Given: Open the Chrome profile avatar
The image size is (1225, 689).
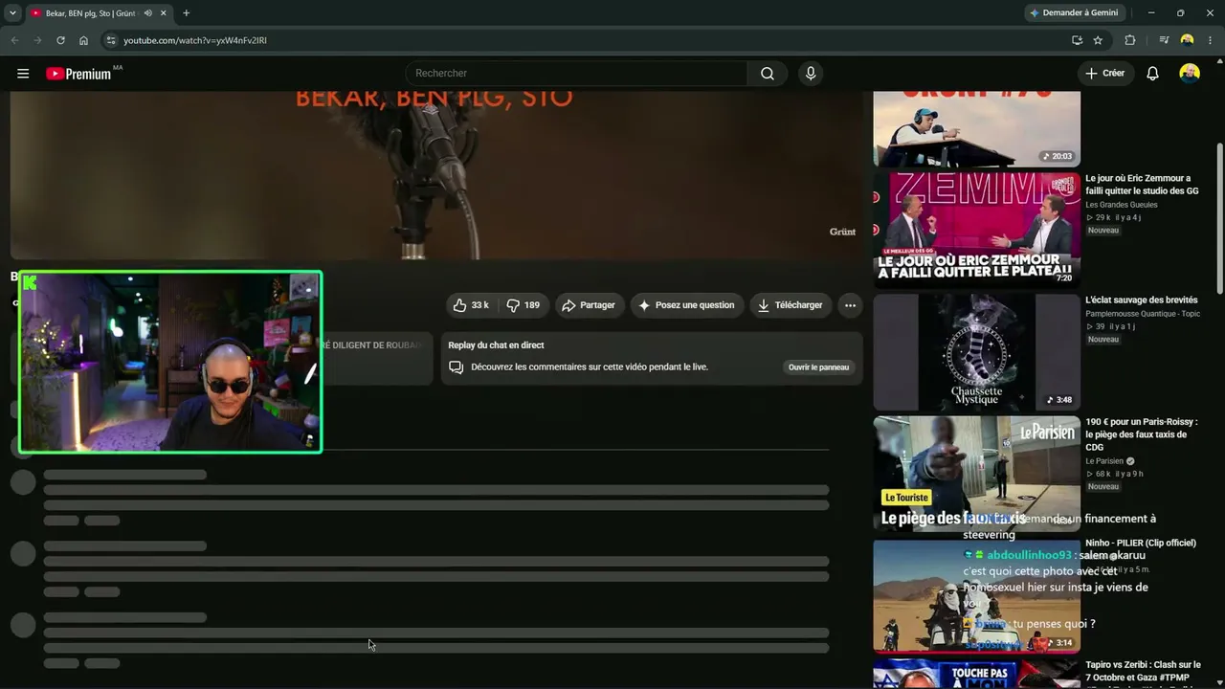Looking at the screenshot, I should coord(1187,40).
